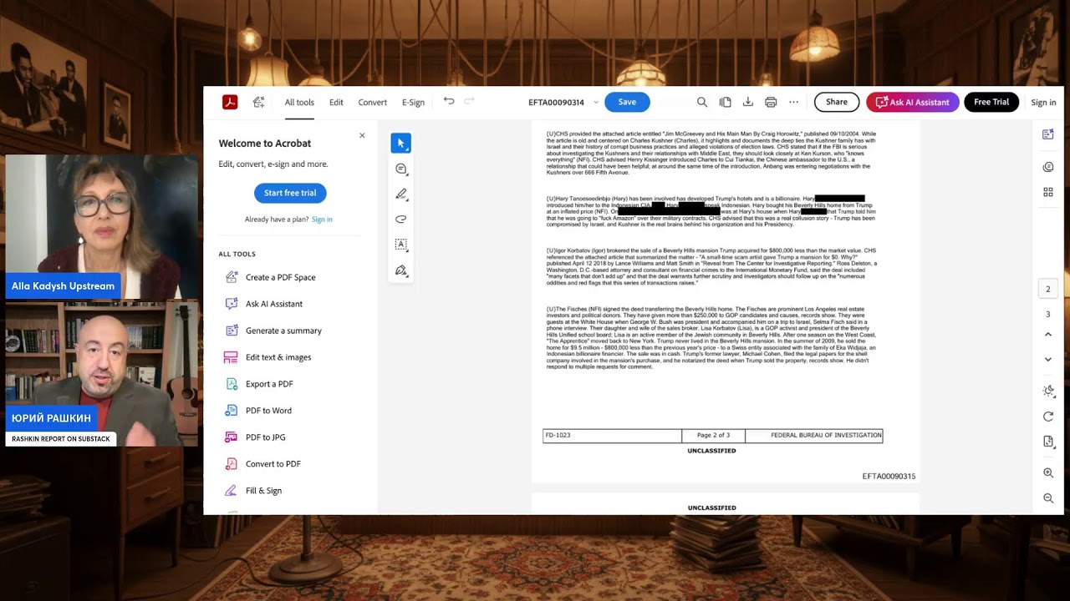Open the page thumbnails grid icon

(x=1048, y=192)
